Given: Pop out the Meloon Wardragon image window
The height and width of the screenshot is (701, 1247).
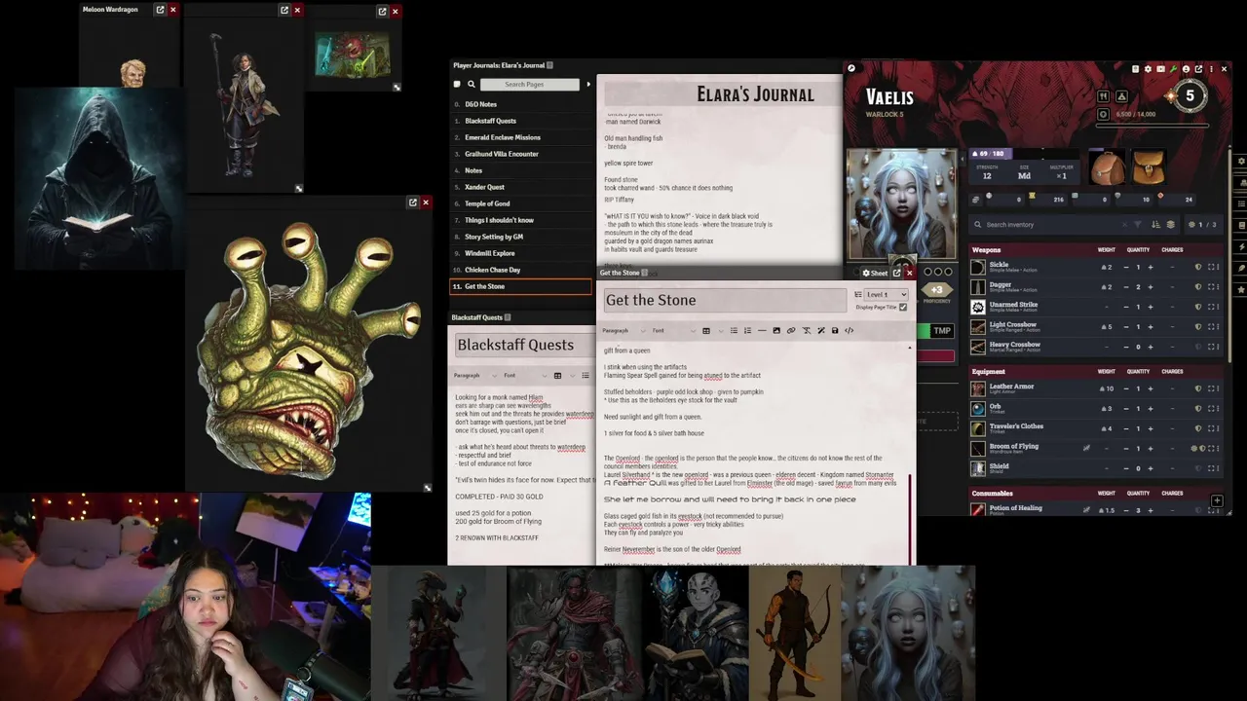Looking at the screenshot, I should pyautogui.click(x=161, y=10).
